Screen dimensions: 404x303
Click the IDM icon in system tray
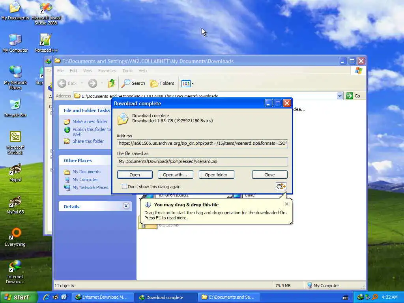(360, 297)
